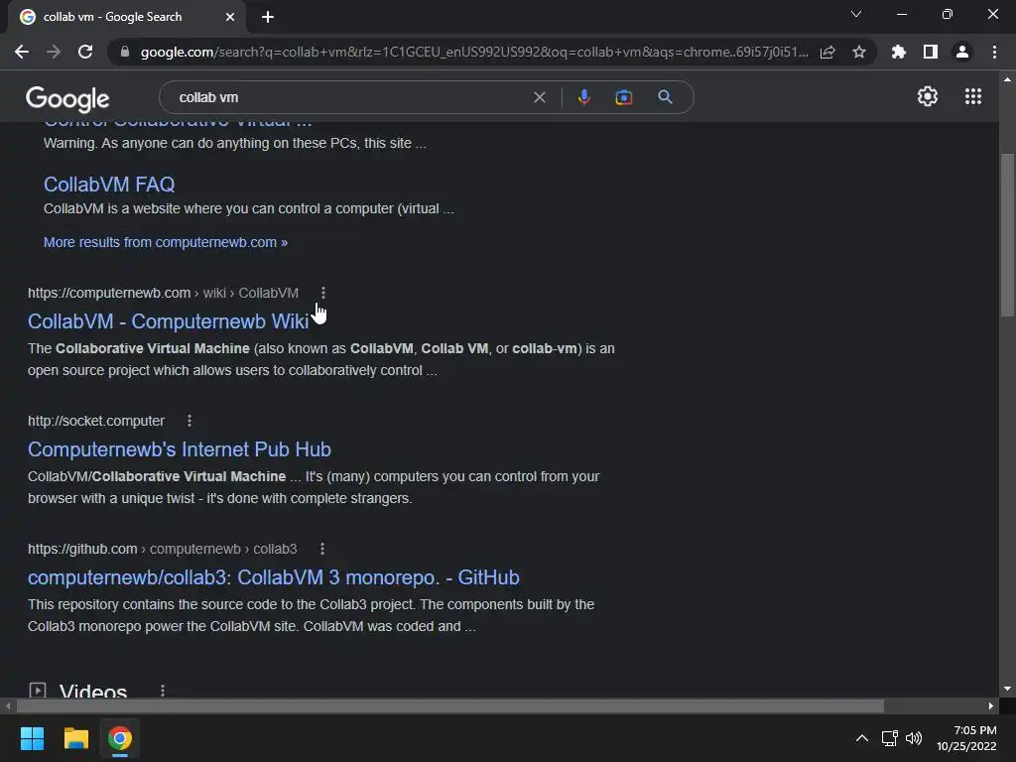Click the browser forward arrow

pyautogui.click(x=54, y=52)
